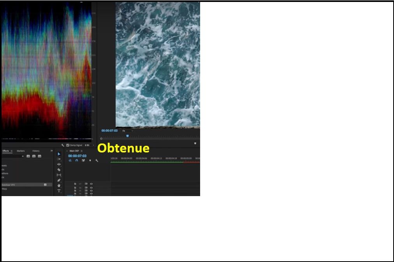394x262 pixels.
Task: Click the Program monitor timecode
Action: (109, 131)
